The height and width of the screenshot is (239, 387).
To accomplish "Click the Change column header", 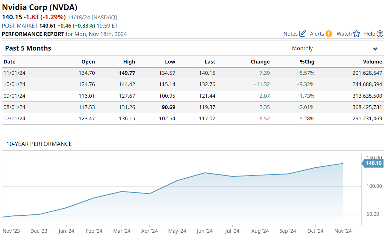I will [260, 62].
